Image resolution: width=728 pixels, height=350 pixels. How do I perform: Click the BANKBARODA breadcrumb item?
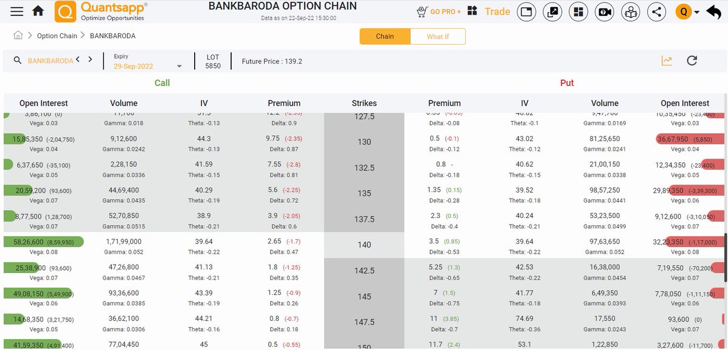[x=113, y=36]
